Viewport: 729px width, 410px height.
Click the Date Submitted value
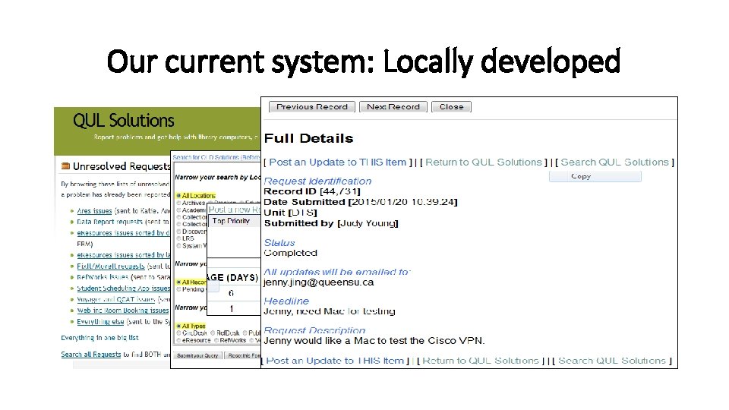click(402, 202)
